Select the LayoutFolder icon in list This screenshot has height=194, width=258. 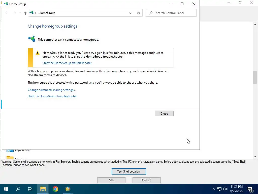[x=10, y=151]
